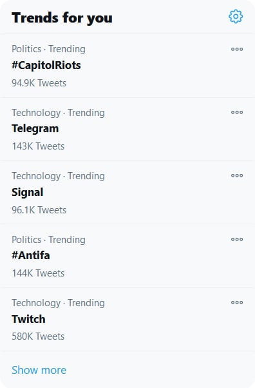Open more options for #CapitolRiots trend

(237, 49)
